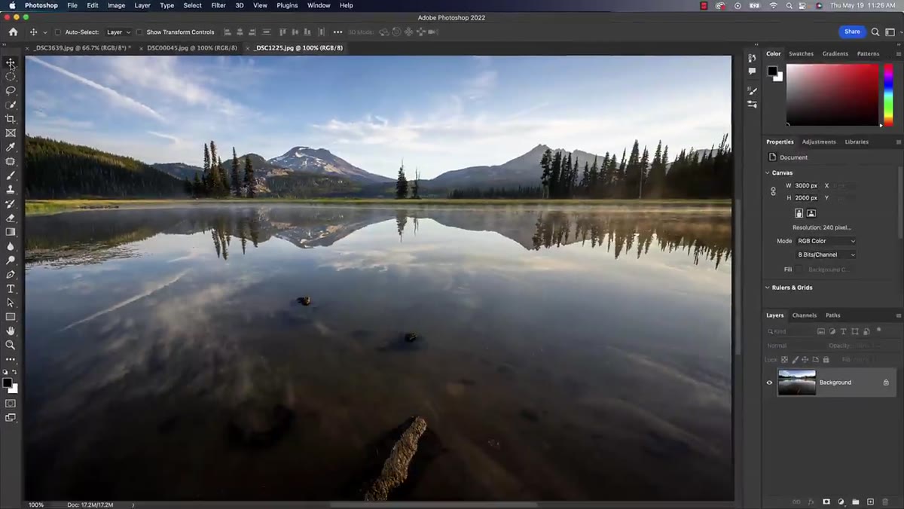This screenshot has height=509, width=904.
Task: Select the Eyedropper tool
Action: [11, 147]
